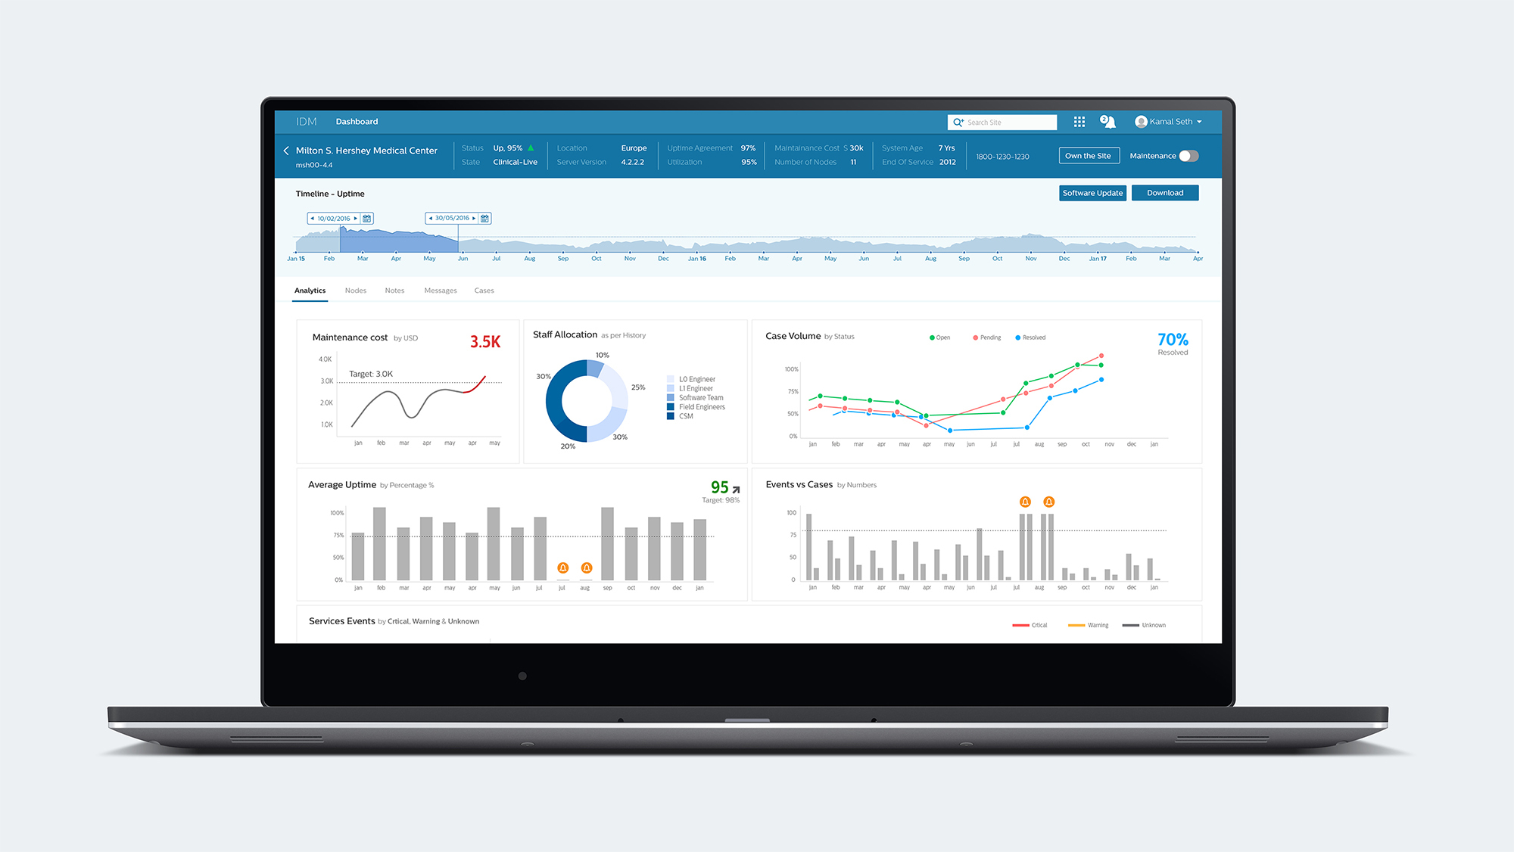Click the warning alert icon in Average Uptime chart
The image size is (1514, 852).
click(562, 567)
